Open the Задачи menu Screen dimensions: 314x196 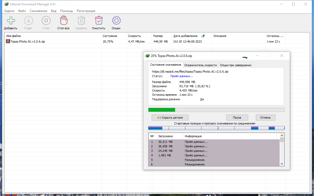pyautogui.click(x=9, y=11)
